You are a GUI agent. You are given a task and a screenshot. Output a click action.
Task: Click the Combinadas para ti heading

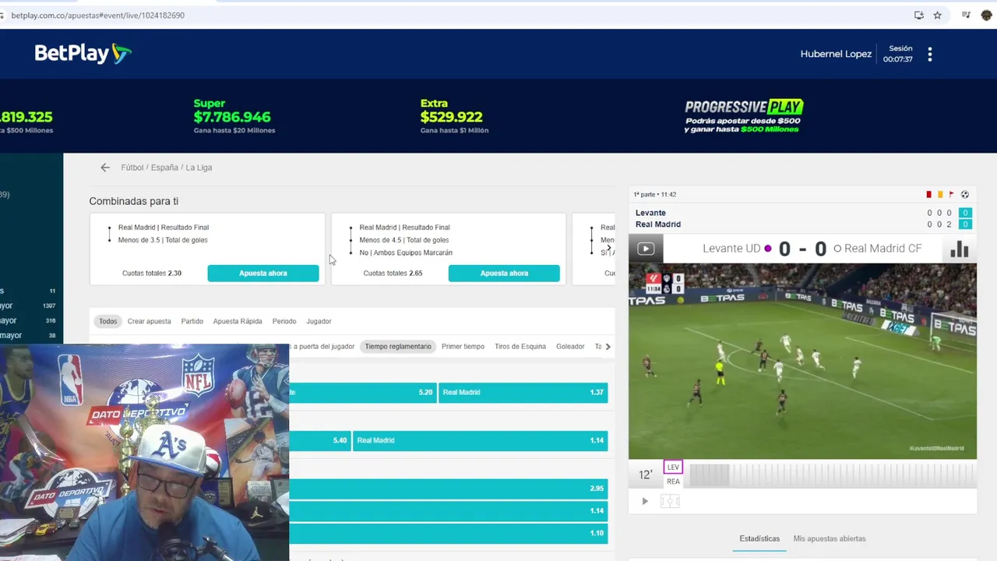point(134,201)
